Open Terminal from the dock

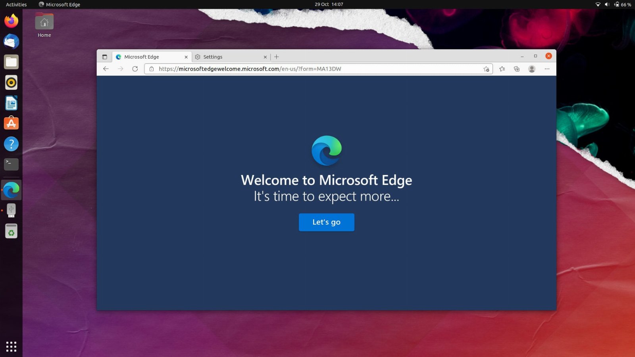11,164
